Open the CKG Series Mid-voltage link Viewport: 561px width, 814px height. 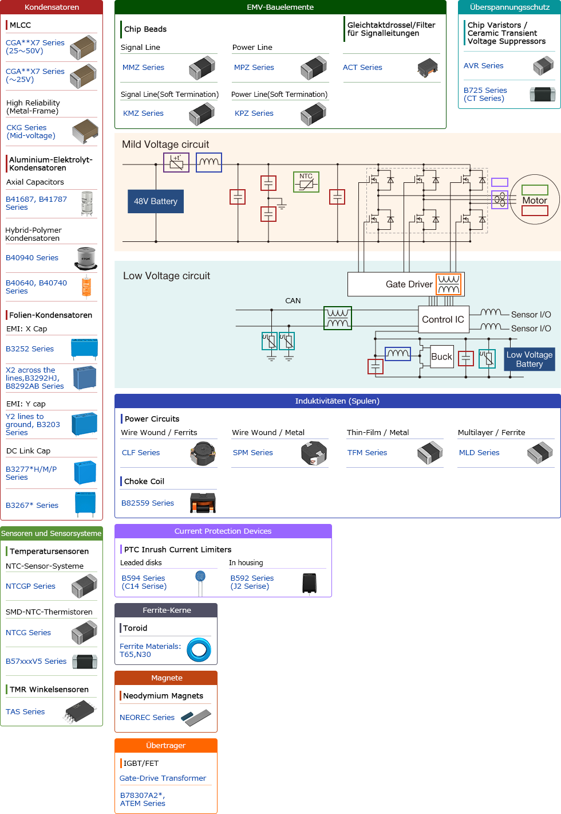pos(31,131)
